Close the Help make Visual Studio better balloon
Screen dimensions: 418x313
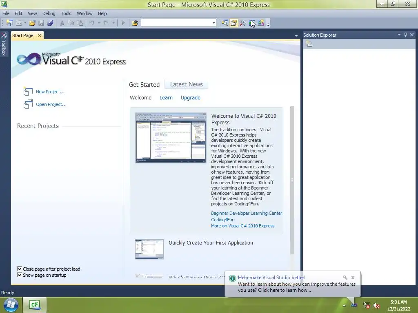point(353,277)
